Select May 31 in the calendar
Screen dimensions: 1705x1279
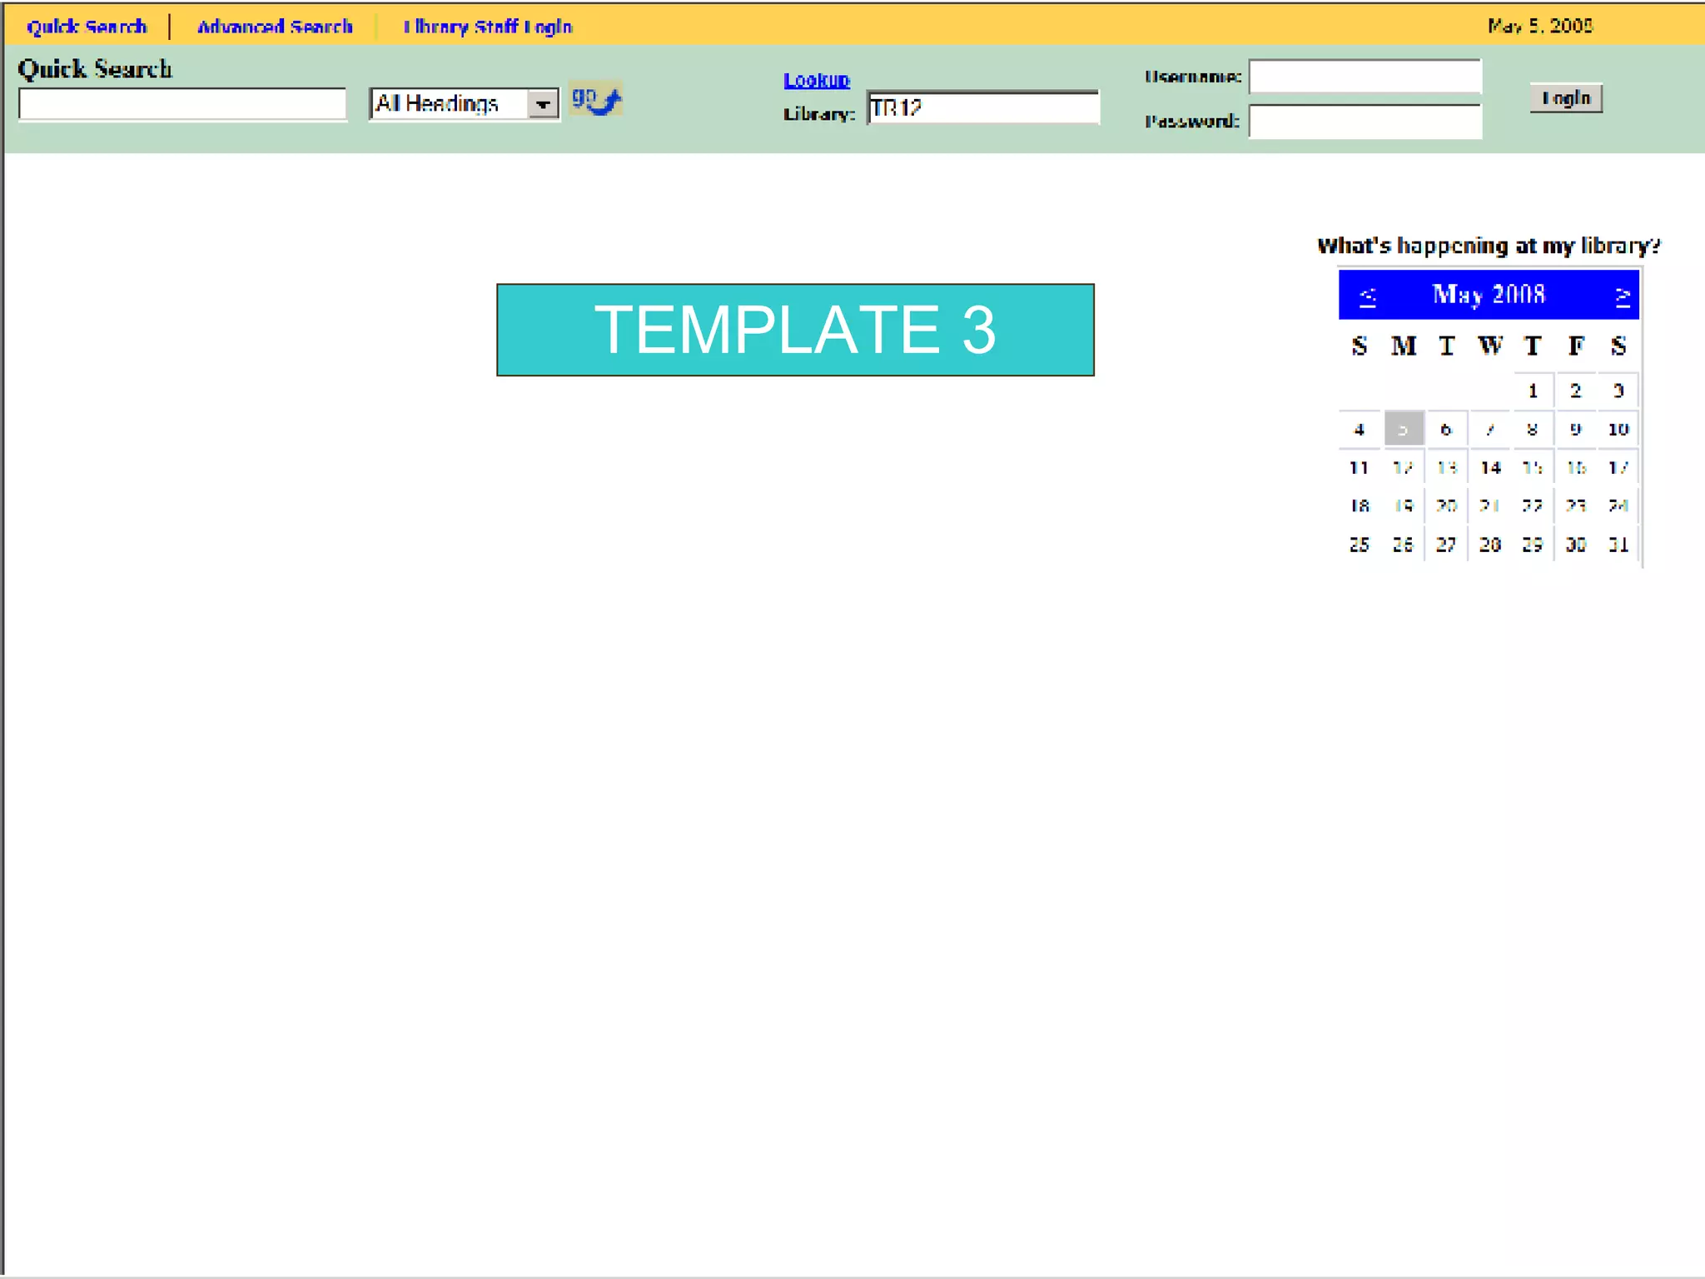coord(1618,545)
